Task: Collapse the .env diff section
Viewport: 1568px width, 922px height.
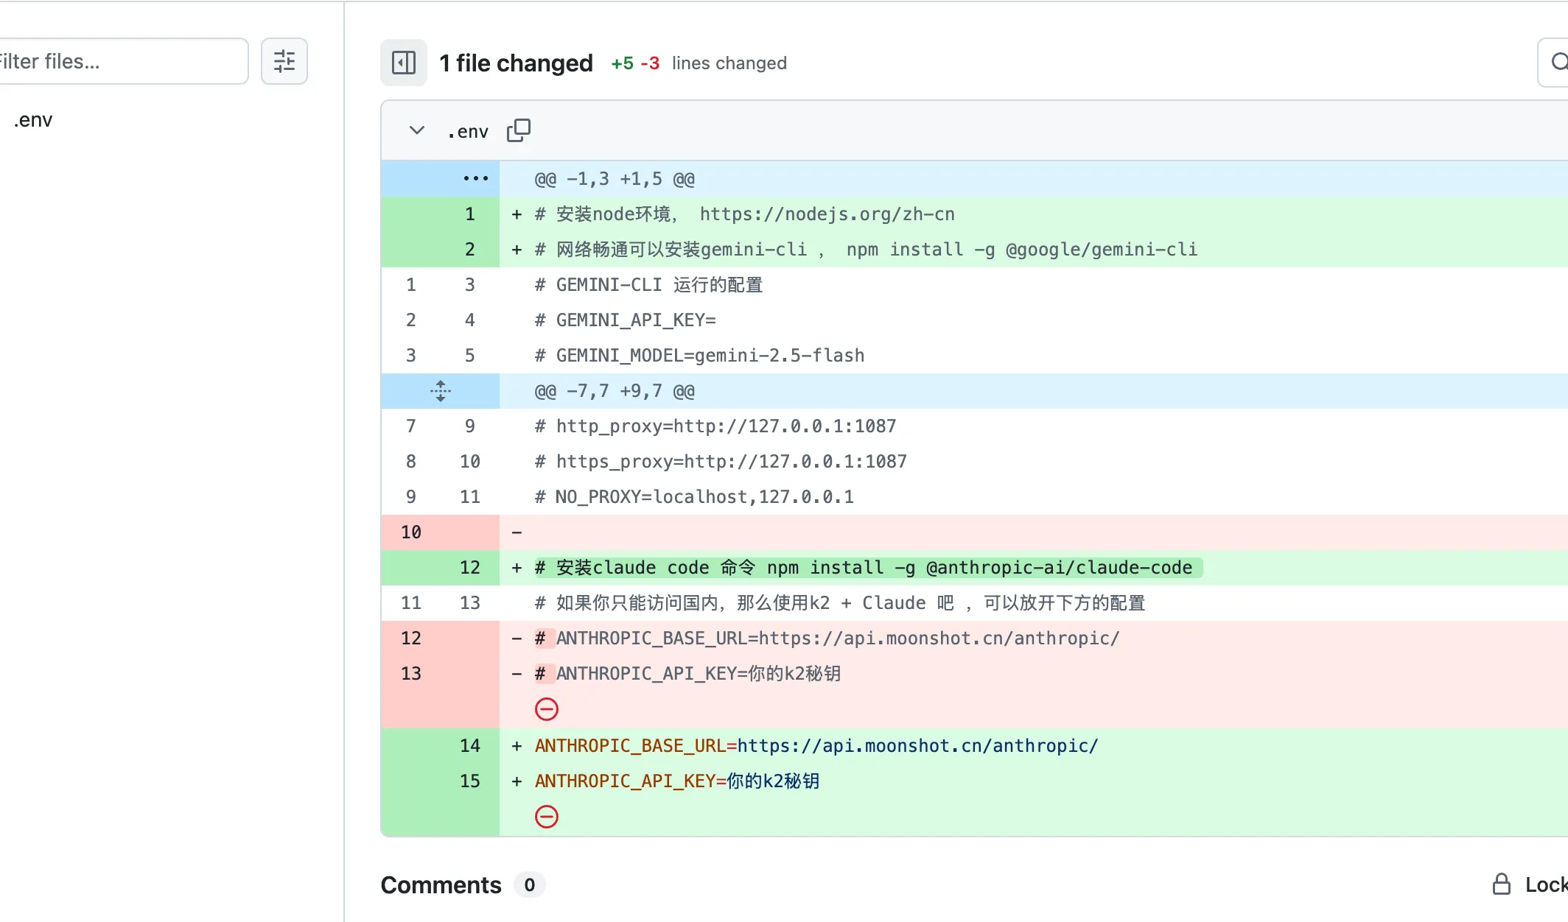Action: point(417,130)
